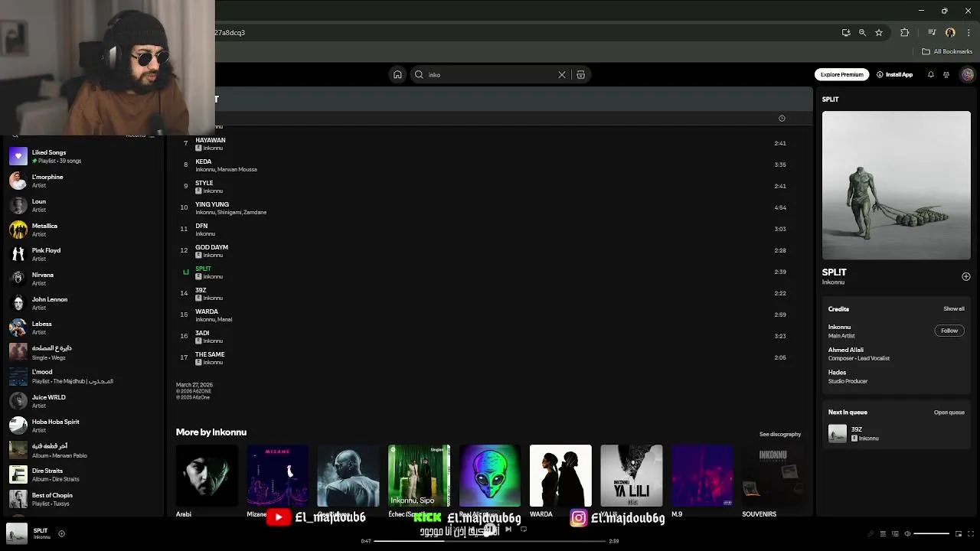980x551 pixels.
Task: Open Connect to a device icon
Action: coord(895,533)
